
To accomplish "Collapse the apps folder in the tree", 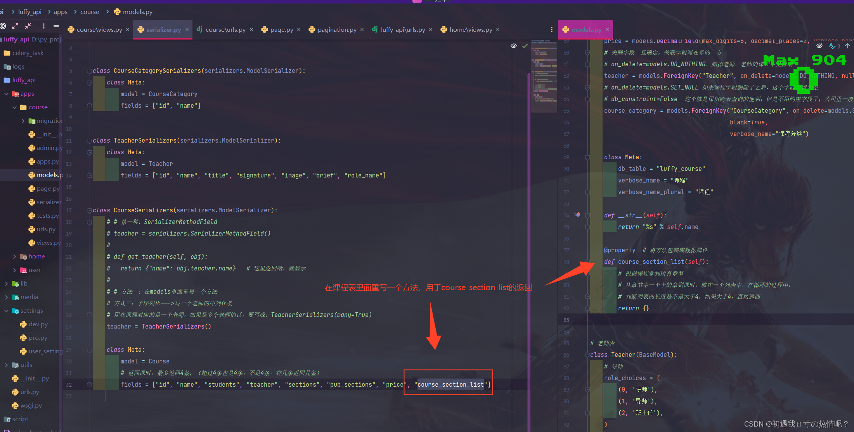I will [6, 94].
